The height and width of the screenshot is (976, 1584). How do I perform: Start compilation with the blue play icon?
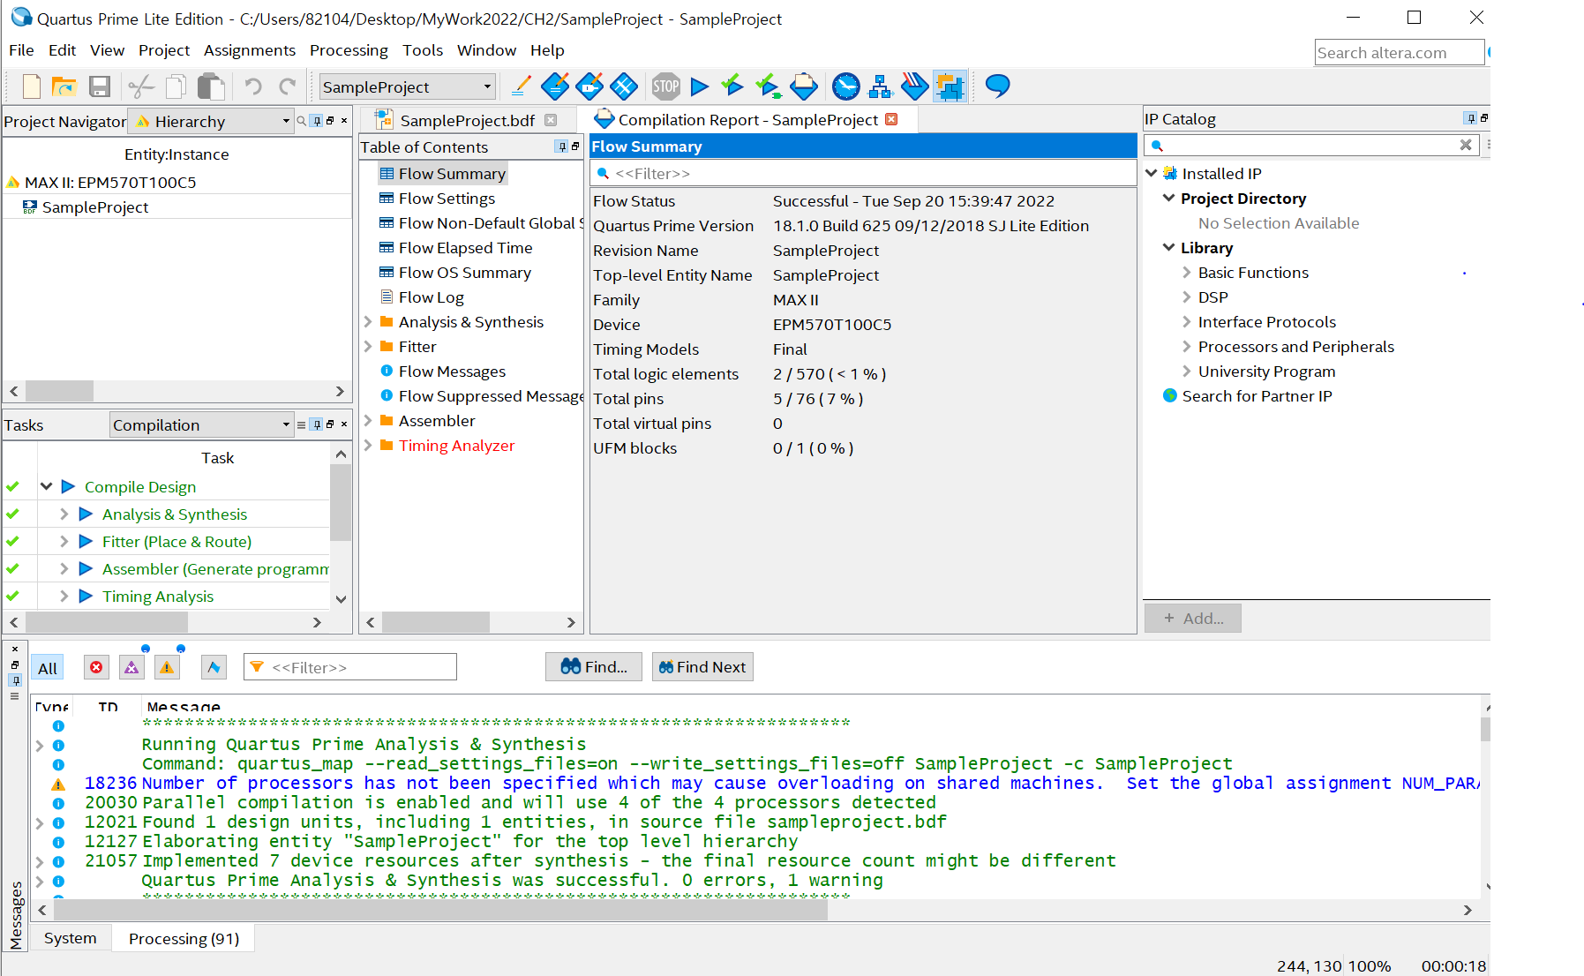[x=700, y=86]
